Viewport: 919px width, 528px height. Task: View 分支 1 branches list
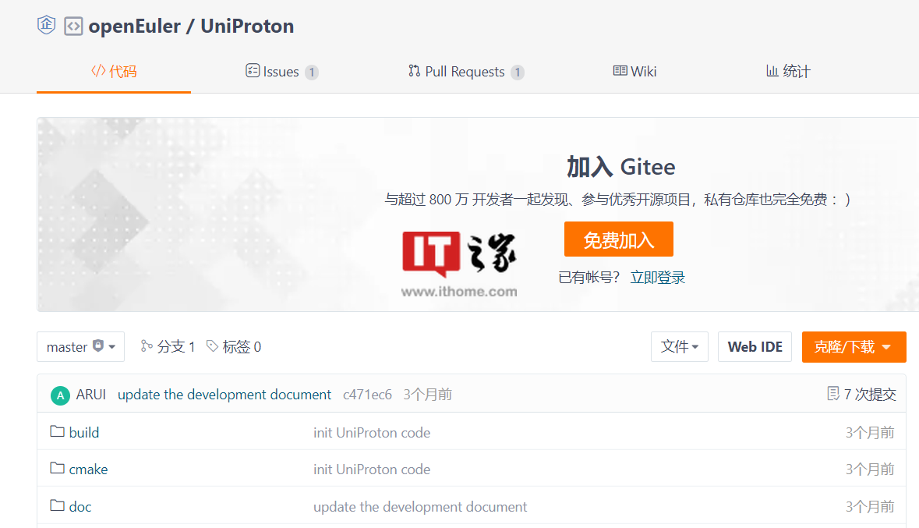168,347
